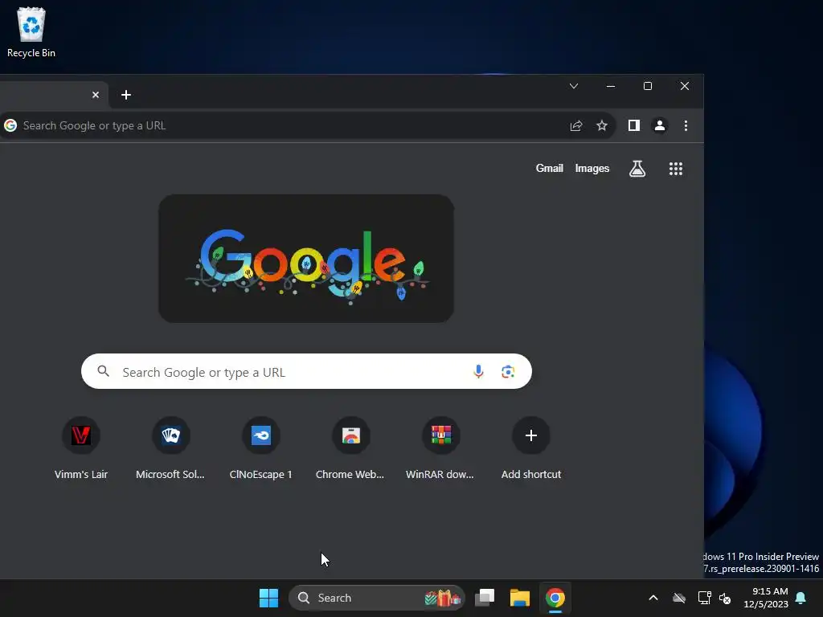The width and height of the screenshot is (823, 617).
Task: Open the Images link
Action: click(x=592, y=169)
